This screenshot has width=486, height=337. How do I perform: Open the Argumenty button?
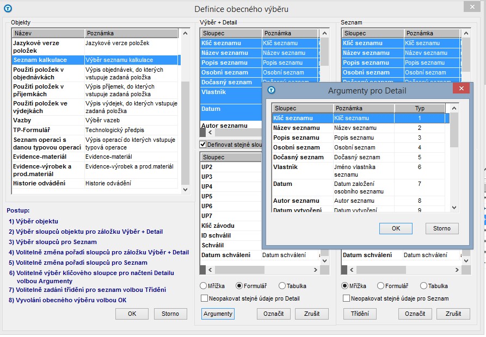(x=218, y=314)
